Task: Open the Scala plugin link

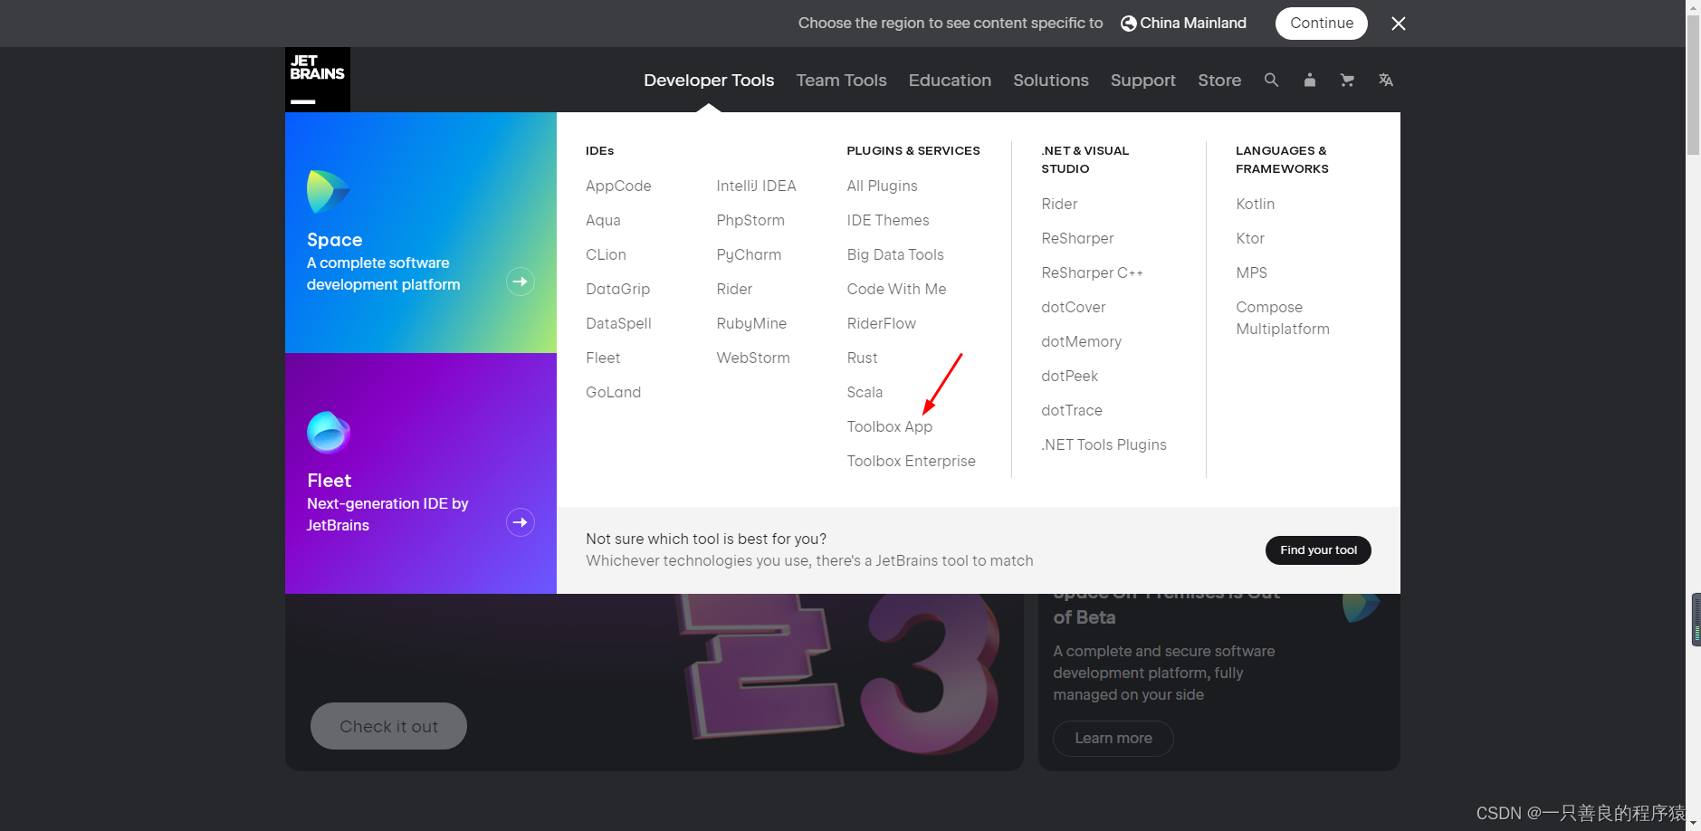Action: click(x=865, y=392)
